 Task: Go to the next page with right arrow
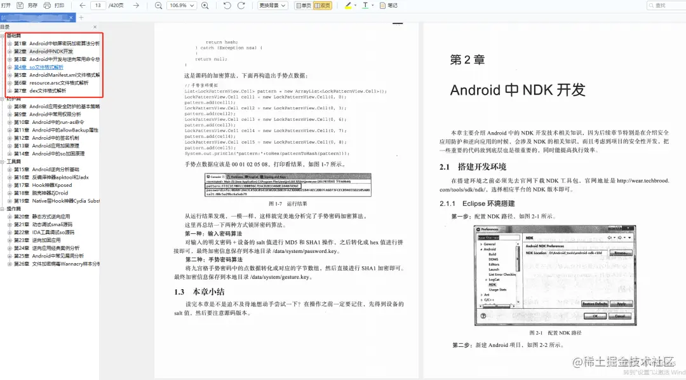pos(137,5)
